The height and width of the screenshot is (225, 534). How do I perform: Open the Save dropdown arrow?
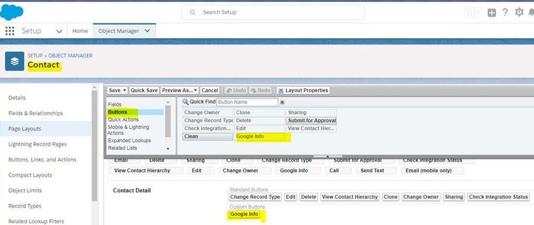(x=124, y=90)
